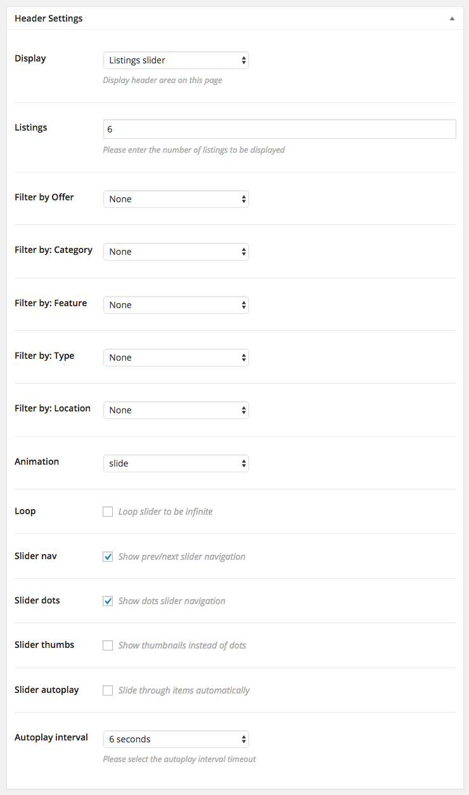Screen dimensions: 469x795
Task: Click the stepper arrows icon on the Display select
Action: click(243, 60)
